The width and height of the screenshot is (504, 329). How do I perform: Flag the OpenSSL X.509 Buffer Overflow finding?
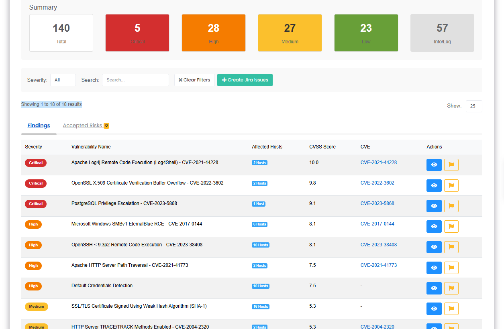pyautogui.click(x=451, y=185)
